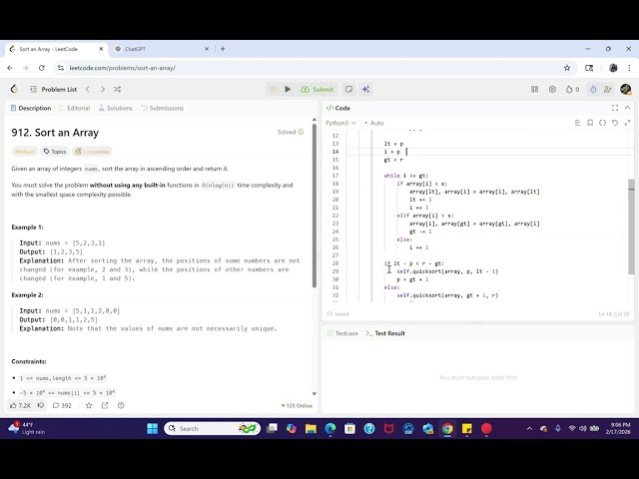
Task: Open File Explorer from taskbar
Action: coord(311,428)
